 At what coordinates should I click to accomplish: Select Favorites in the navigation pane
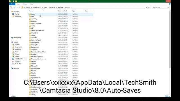coord(16,12)
